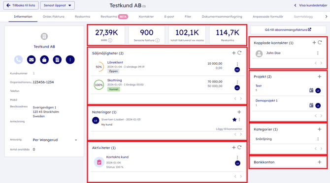The height and width of the screenshot is (183, 330).
Task: Open the MRR info tooltip icon
Action: coord(110,40)
